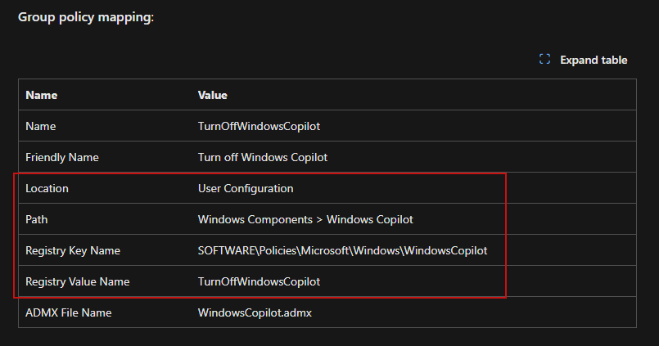Click the Location row label
This screenshot has height=346, width=659.
click(x=47, y=188)
